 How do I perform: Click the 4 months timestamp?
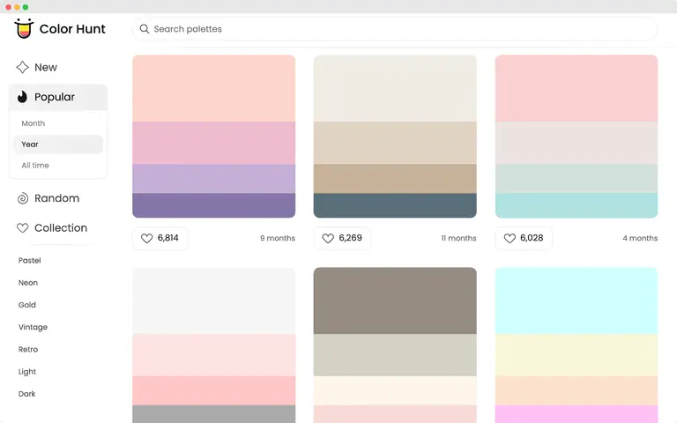640,238
